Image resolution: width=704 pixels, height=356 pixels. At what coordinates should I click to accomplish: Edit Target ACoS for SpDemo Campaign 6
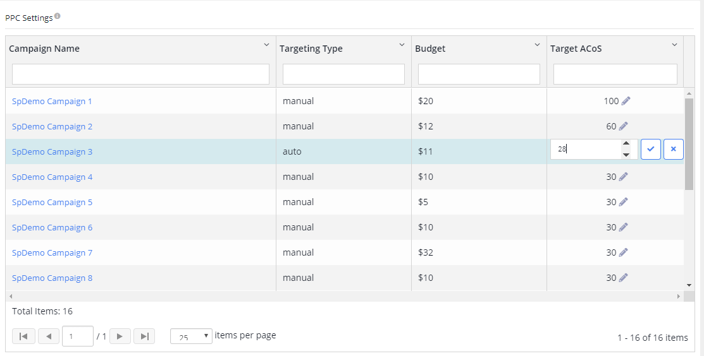(x=623, y=227)
